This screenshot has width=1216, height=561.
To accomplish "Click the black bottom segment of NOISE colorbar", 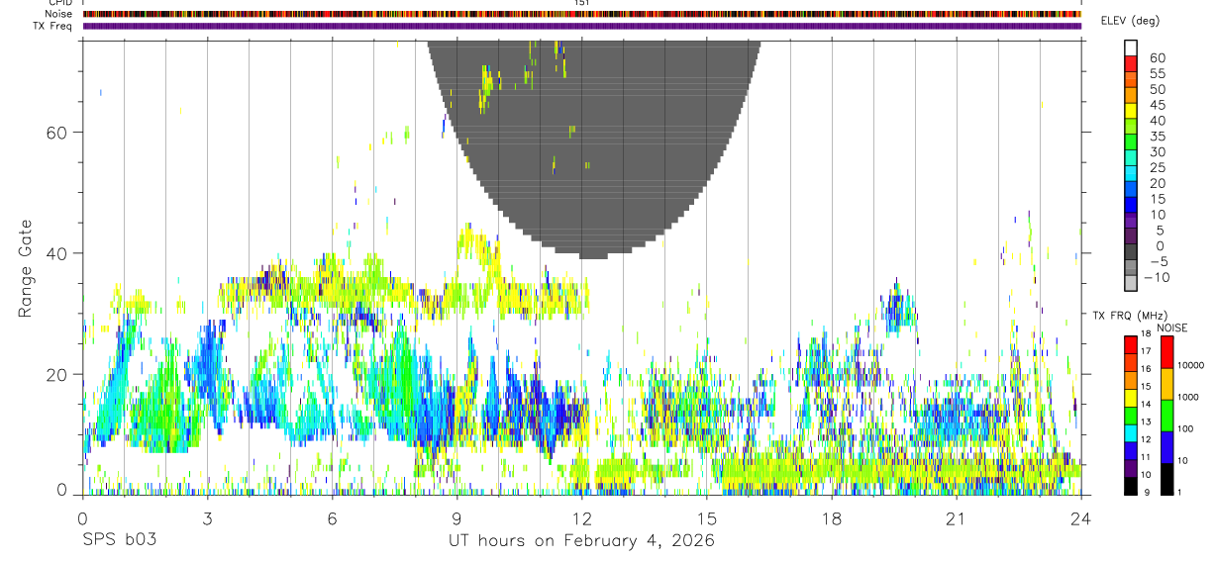I will [1167, 479].
